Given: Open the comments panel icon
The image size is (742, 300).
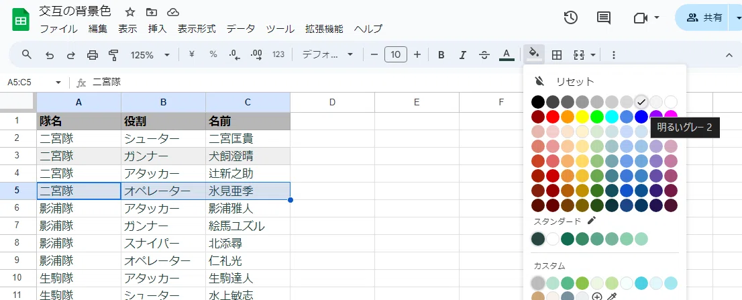Looking at the screenshot, I should pos(603,18).
